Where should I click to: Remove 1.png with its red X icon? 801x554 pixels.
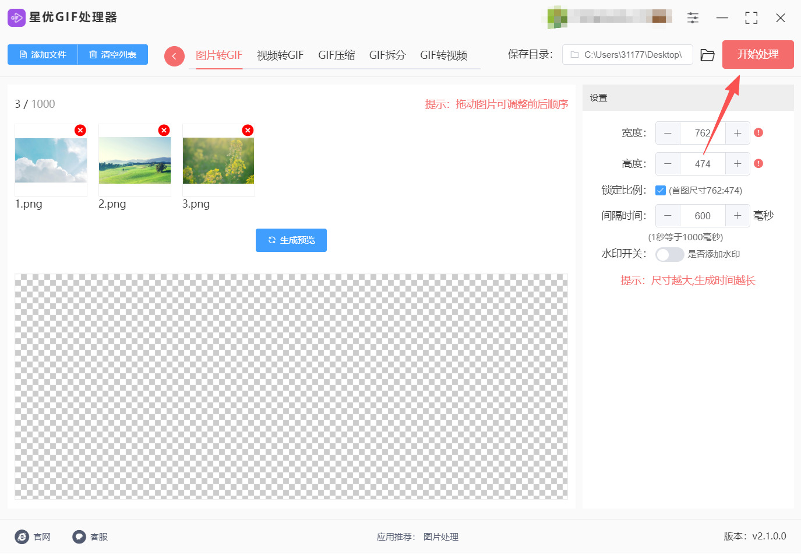[x=80, y=130]
